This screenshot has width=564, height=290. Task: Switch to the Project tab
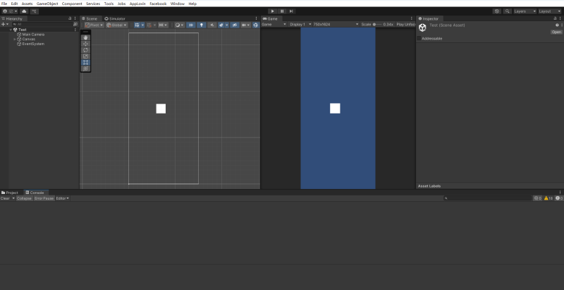tap(11, 192)
